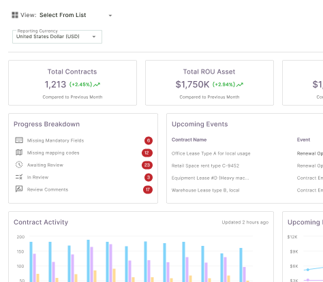Click the $1,750K asset value
This screenshot has width=323, height=282.
coord(192,84)
